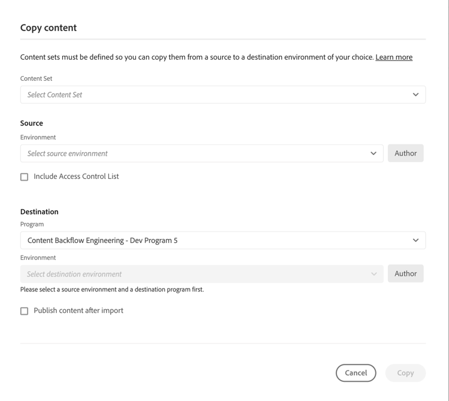This screenshot has height=401, width=449.
Task: Click the chevron icon in Program field
Action: pos(415,241)
